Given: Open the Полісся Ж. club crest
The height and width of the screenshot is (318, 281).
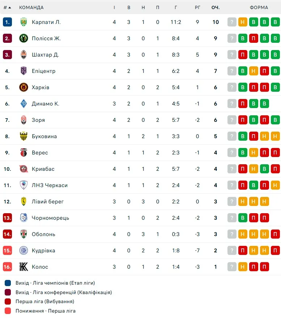Looking at the screenshot, I should point(24,38).
